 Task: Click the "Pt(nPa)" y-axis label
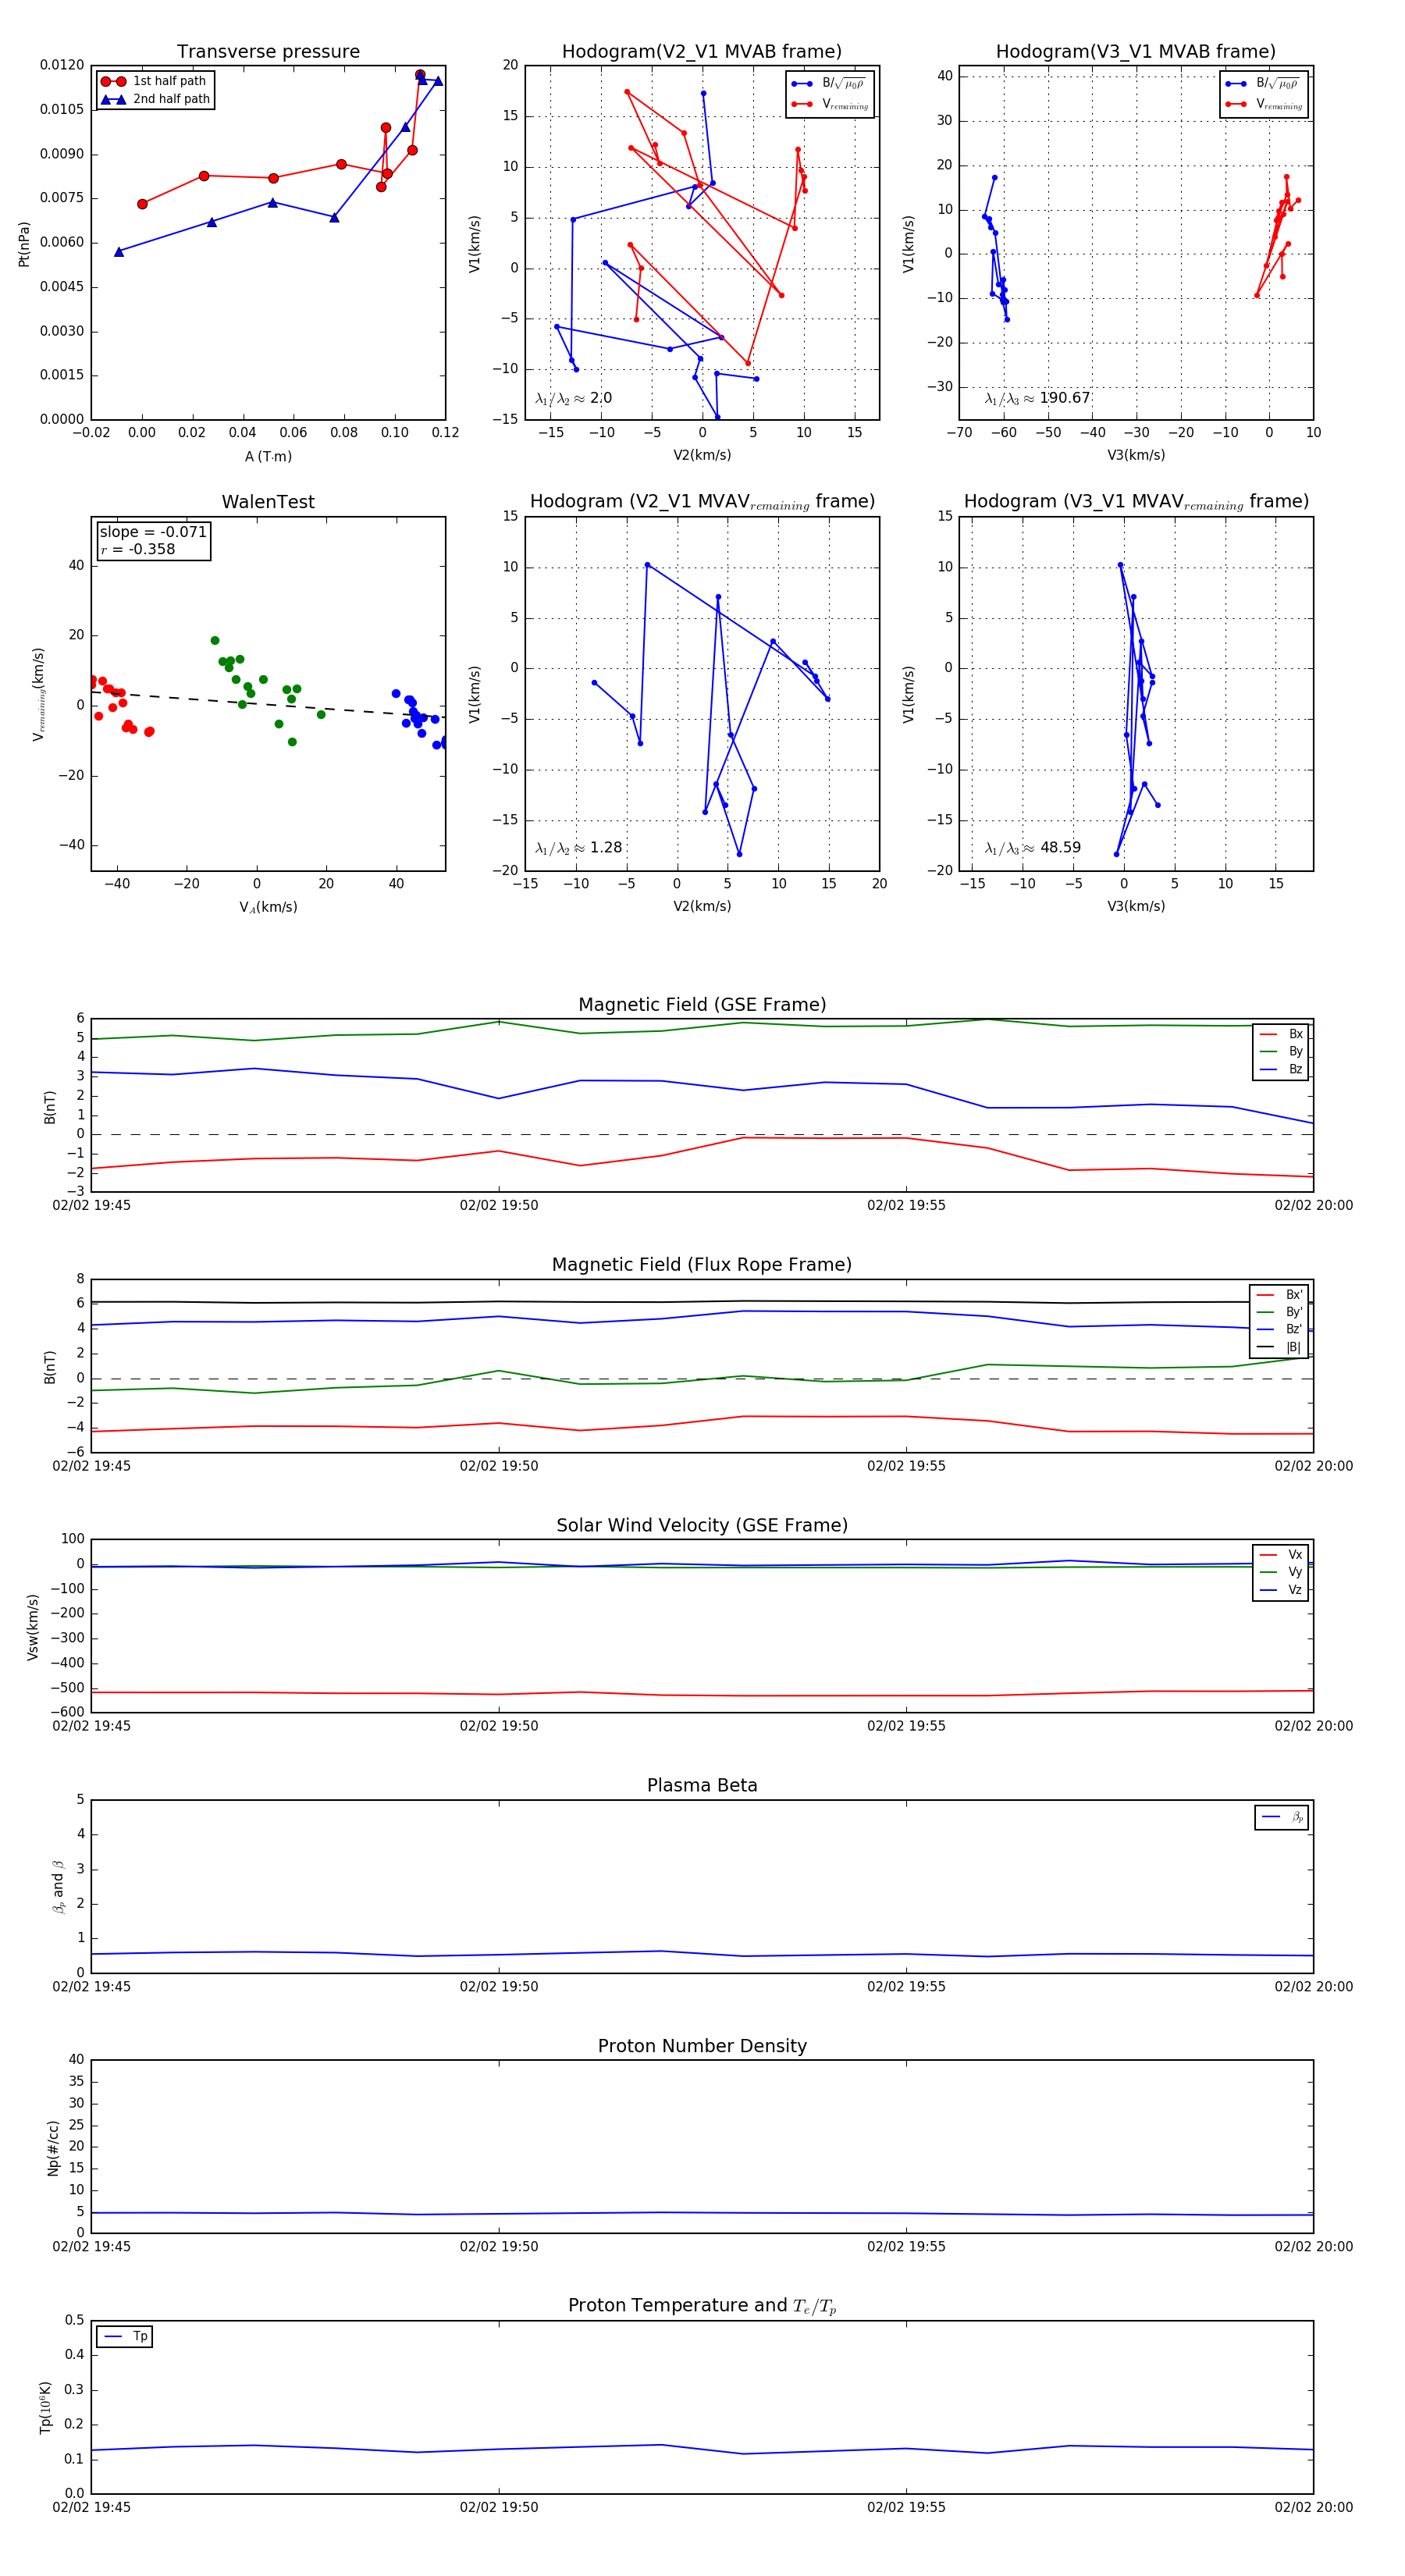point(24,244)
